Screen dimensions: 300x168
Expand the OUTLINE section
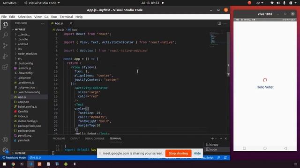pyautogui.click(x=20, y=153)
